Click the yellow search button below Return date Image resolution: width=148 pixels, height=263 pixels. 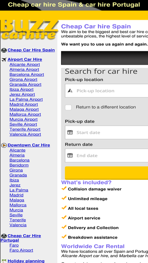[107, 173]
